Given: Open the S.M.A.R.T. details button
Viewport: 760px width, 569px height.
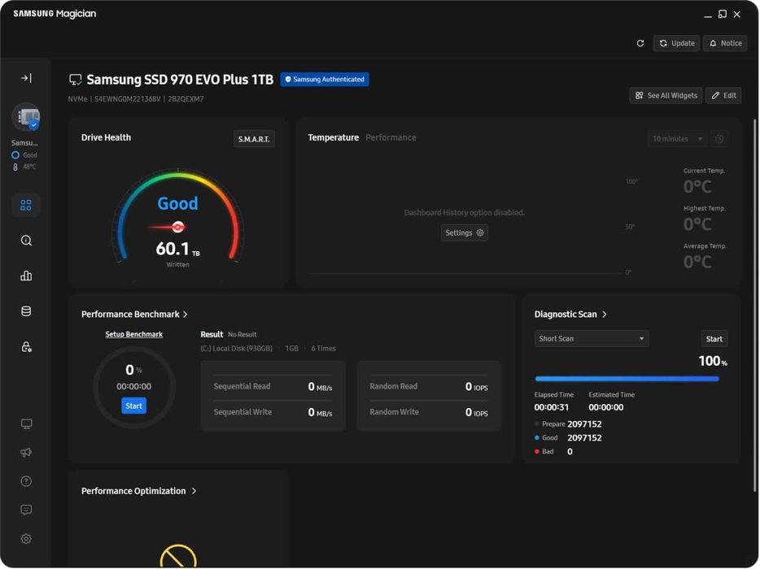Looking at the screenshot, I should click(x=254, y=139).
